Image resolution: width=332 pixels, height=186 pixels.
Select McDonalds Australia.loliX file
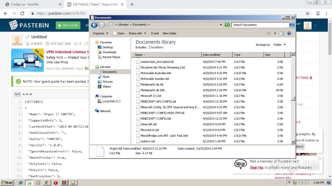[156, 73]
